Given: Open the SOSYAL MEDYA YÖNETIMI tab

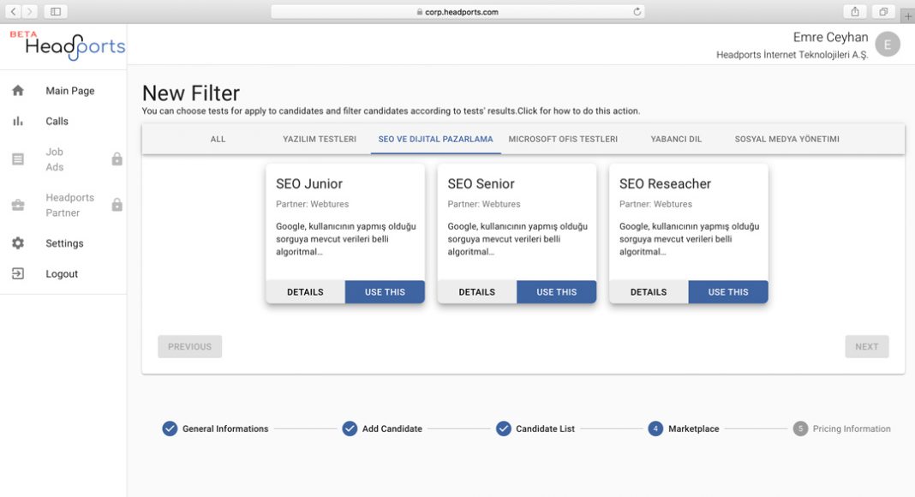Looking at the screenshot, I should click(786, 139).
